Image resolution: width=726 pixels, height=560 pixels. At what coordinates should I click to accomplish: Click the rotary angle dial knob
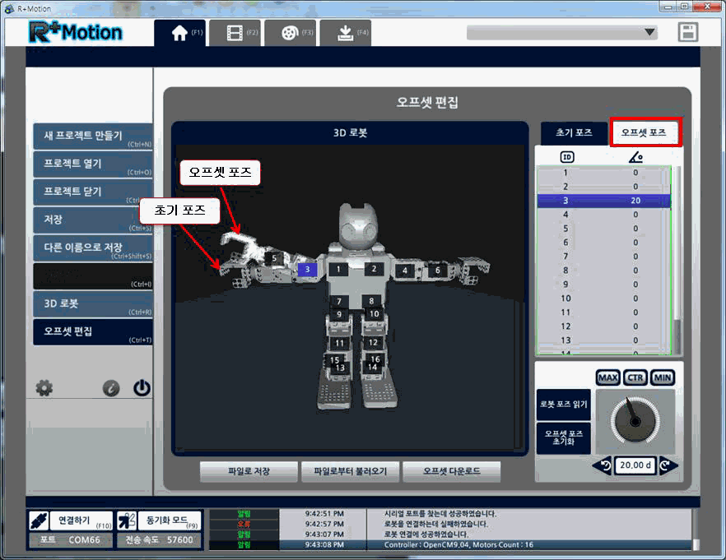pos(635,421)
